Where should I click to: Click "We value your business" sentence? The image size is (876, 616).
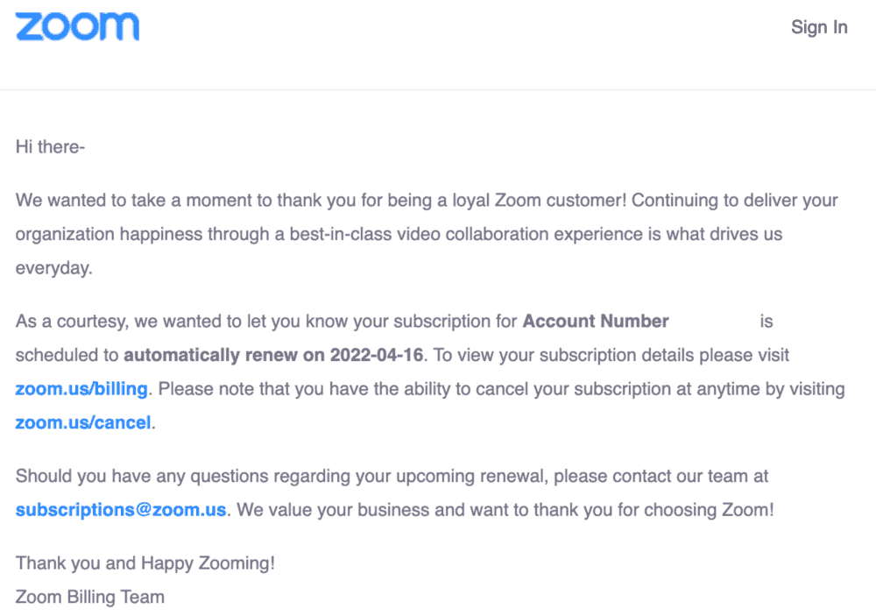[x=505, y=510]
